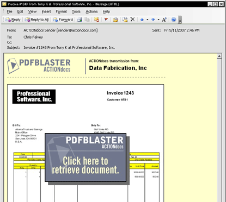
Task: Open the Tools menu
Action: click(76, 11)
